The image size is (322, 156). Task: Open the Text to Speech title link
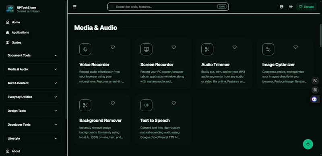pos(155,121)
